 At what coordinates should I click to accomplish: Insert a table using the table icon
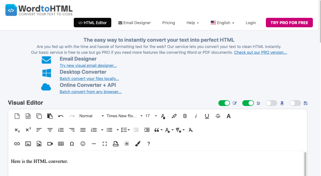[x=61, y=144]
